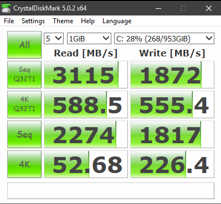Start the Seq Q32T1 benchmark
Screen dimensions: 221x204
(24, 75)
